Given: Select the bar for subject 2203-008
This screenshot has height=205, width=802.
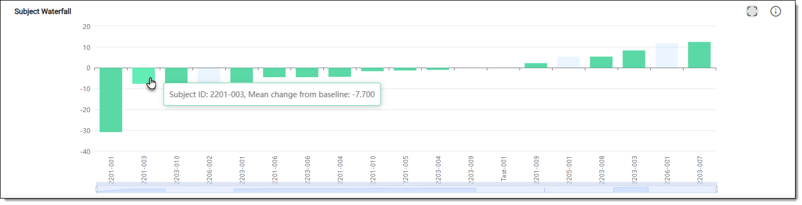Looking at the screenshot, I should (601, 62).
